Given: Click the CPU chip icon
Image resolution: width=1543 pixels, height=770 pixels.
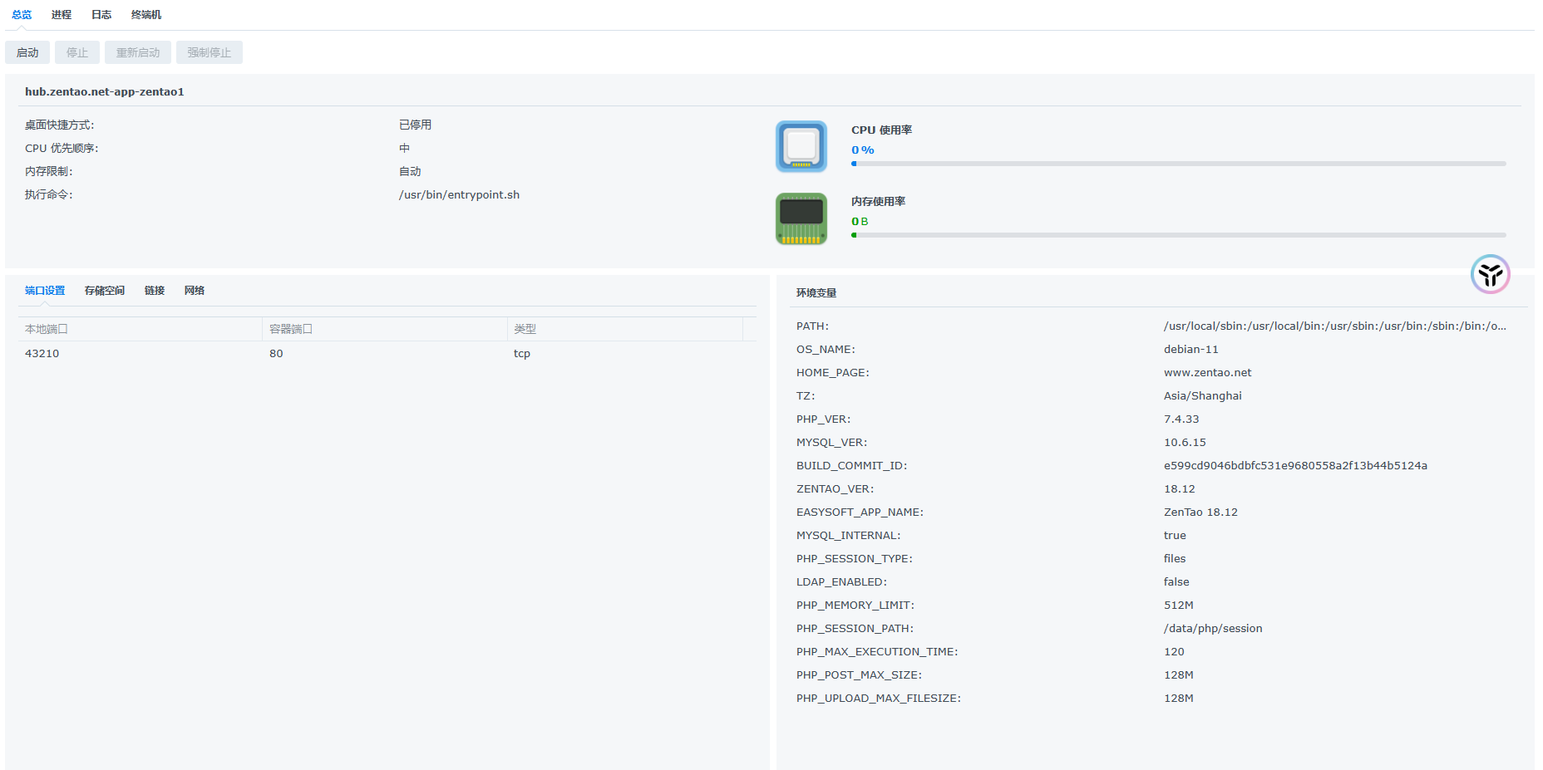Looking at the screenshot, I should click(x=801, y=146).
